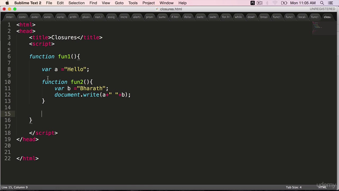Click the closing </head> tag

28,139
